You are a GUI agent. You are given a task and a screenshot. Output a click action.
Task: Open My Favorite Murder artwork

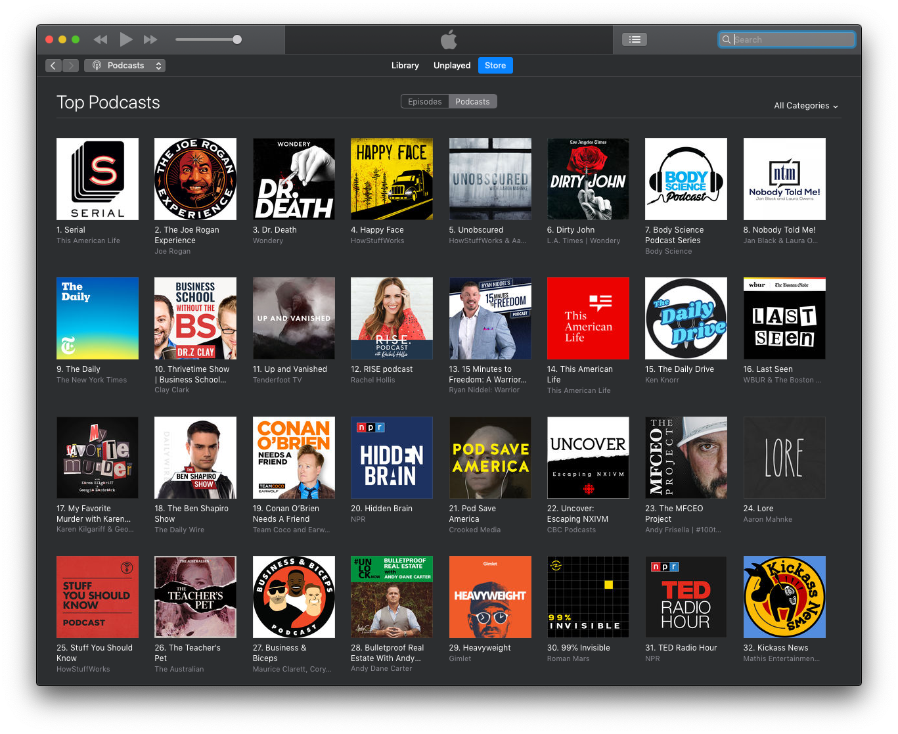coord(97,457)
